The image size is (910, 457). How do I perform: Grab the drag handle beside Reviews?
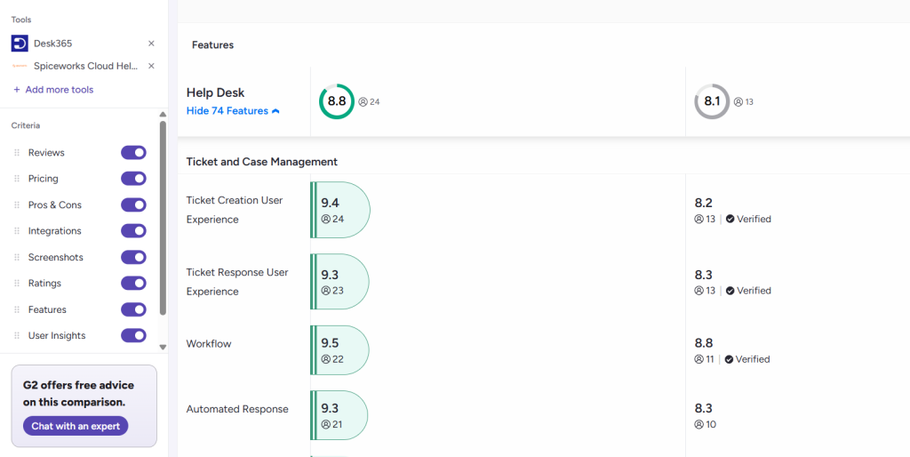pos(17,153)
